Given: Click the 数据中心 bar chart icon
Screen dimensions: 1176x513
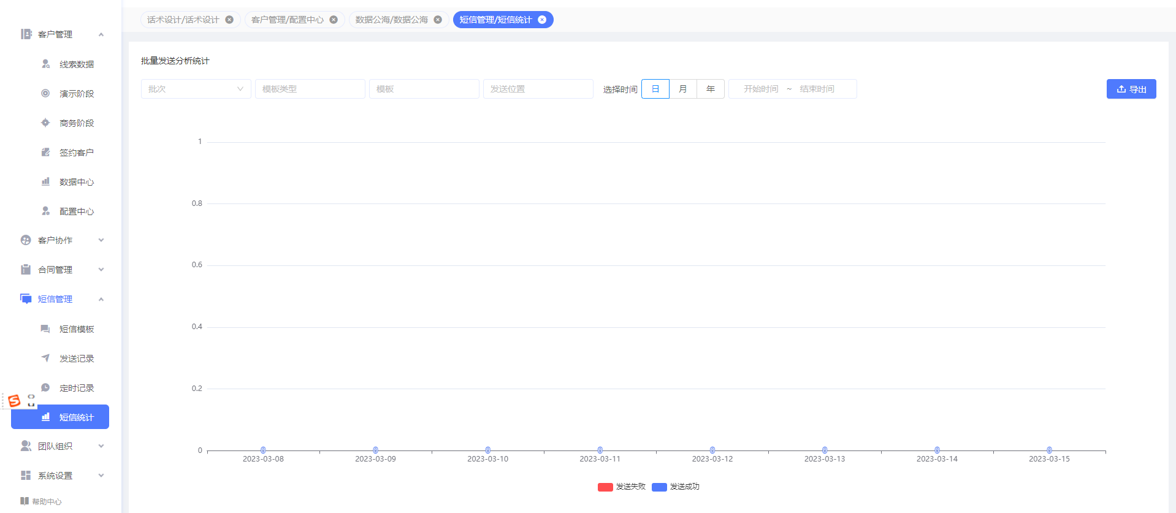Looking at the screenshot, I should (45, 181).
